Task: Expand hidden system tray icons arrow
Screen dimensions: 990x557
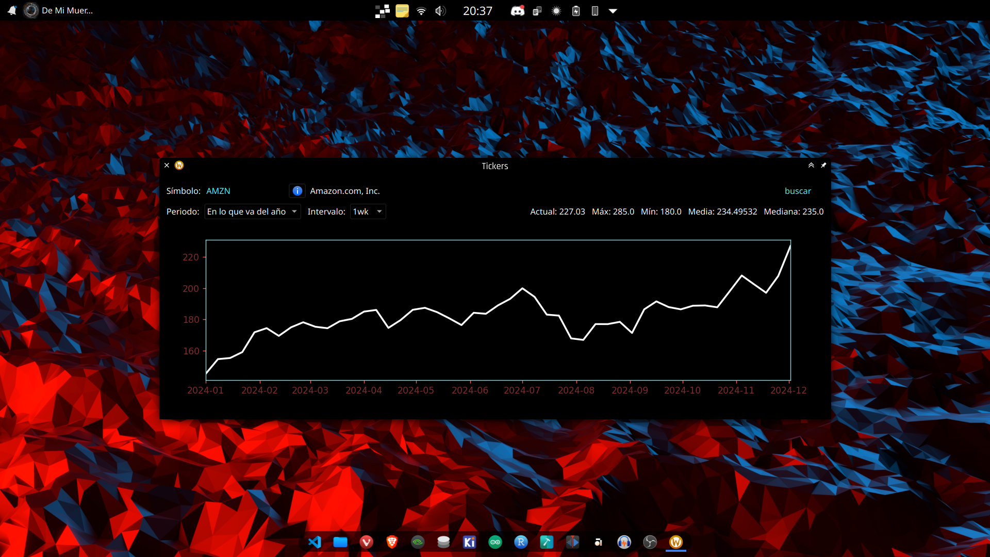Action: click(x=613, y=11)
